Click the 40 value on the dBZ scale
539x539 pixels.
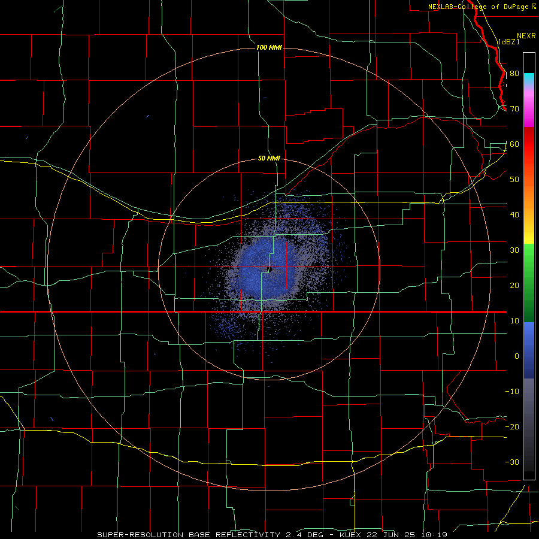pyautogui.click(x=514, y=215)
